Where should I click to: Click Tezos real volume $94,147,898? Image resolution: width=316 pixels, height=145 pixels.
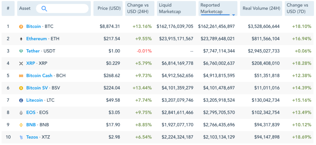coord(267,137)
